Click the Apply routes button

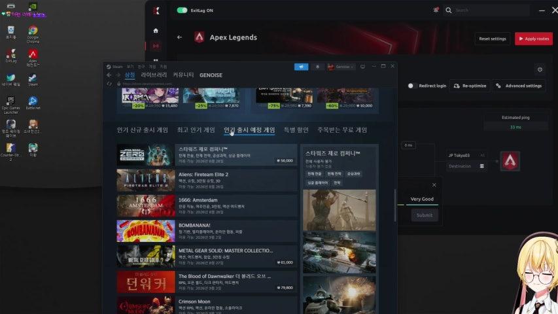coord(533,39)
